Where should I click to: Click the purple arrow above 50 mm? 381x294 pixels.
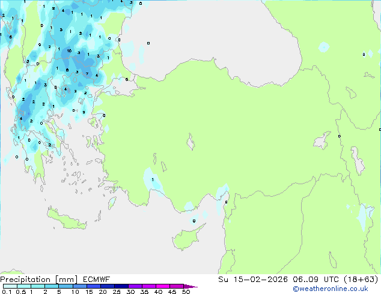[190, 286]
